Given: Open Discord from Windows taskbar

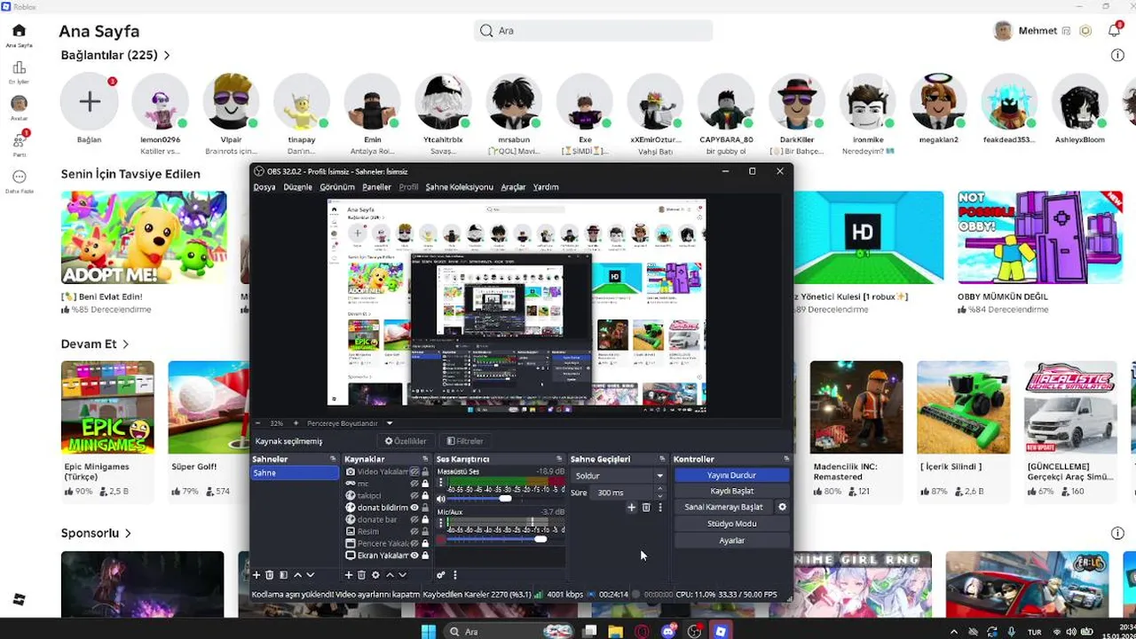Looking at the screenshot, I should 668,631.
